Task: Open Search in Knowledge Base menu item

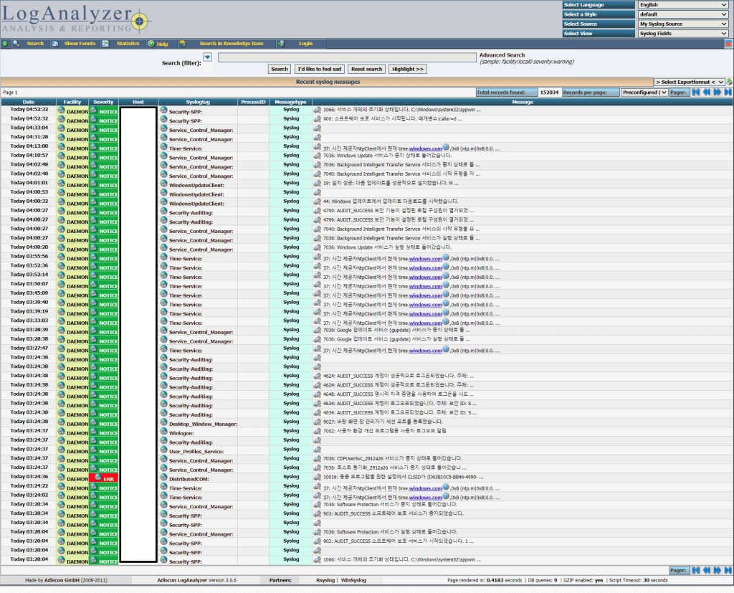Action: click(232, 44)
